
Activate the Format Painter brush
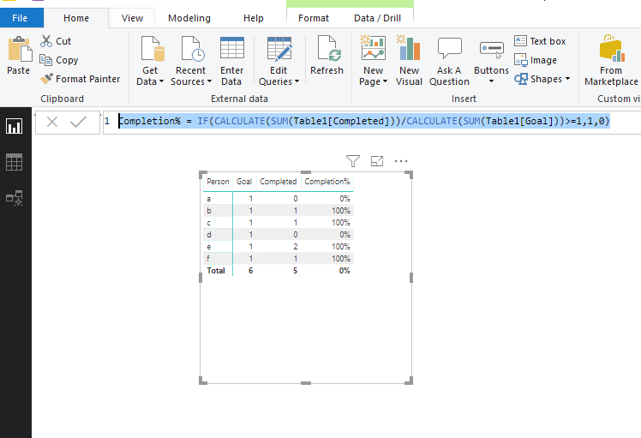coord(46,79)
